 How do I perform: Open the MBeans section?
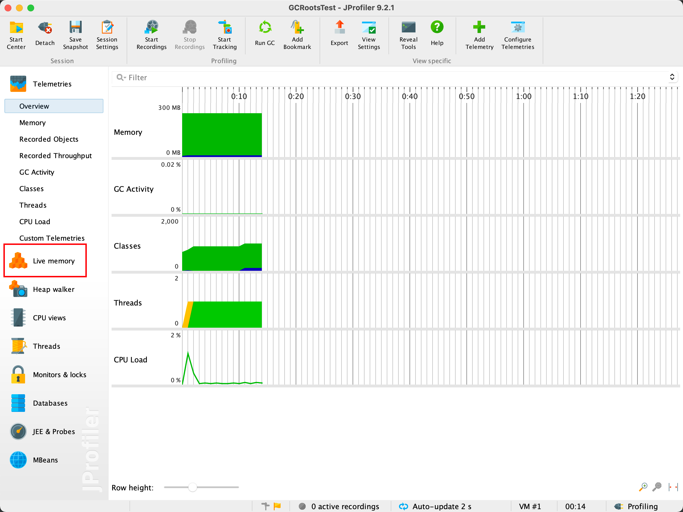[34, 460]
